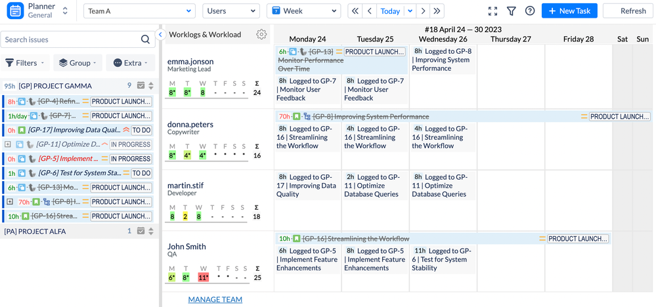This screenshot has width=656, height=307.
Task: Open the Team A dropdown
Action: click(x=139, y=11)
